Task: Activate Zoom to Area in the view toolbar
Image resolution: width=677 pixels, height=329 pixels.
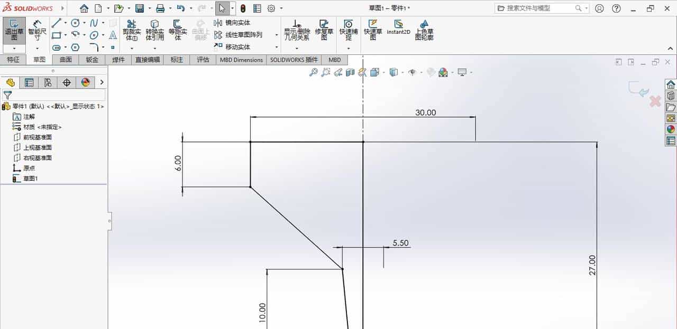Action: tap(326, 72)
